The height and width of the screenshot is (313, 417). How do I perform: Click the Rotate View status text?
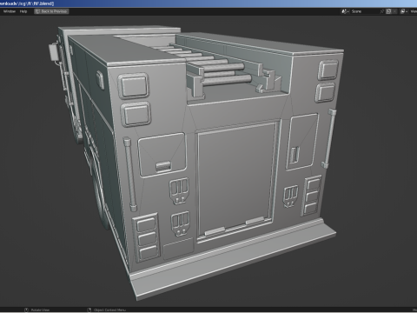[x=40, y=310]
